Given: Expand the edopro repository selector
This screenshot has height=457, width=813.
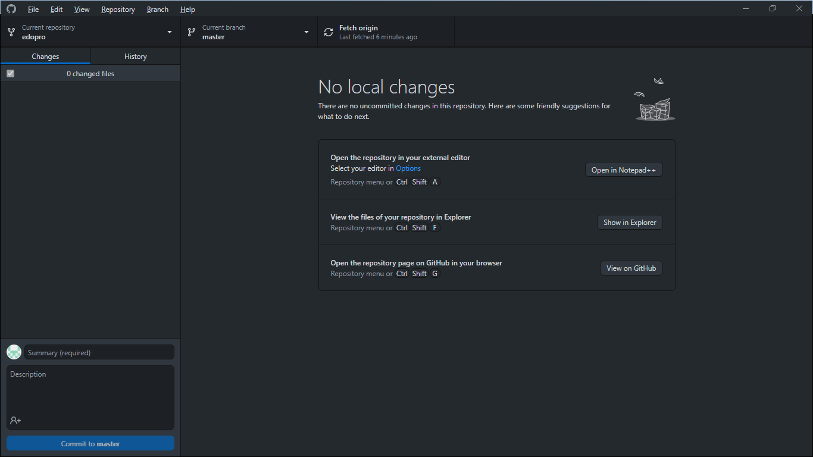Looking at the screenshot, I should pyautogui.click(x=89, y=32).
